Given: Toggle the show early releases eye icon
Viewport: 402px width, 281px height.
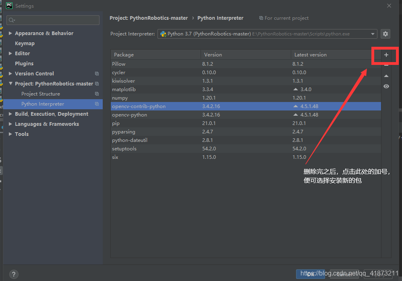Looking at the screenshot, I should point(386,87).
